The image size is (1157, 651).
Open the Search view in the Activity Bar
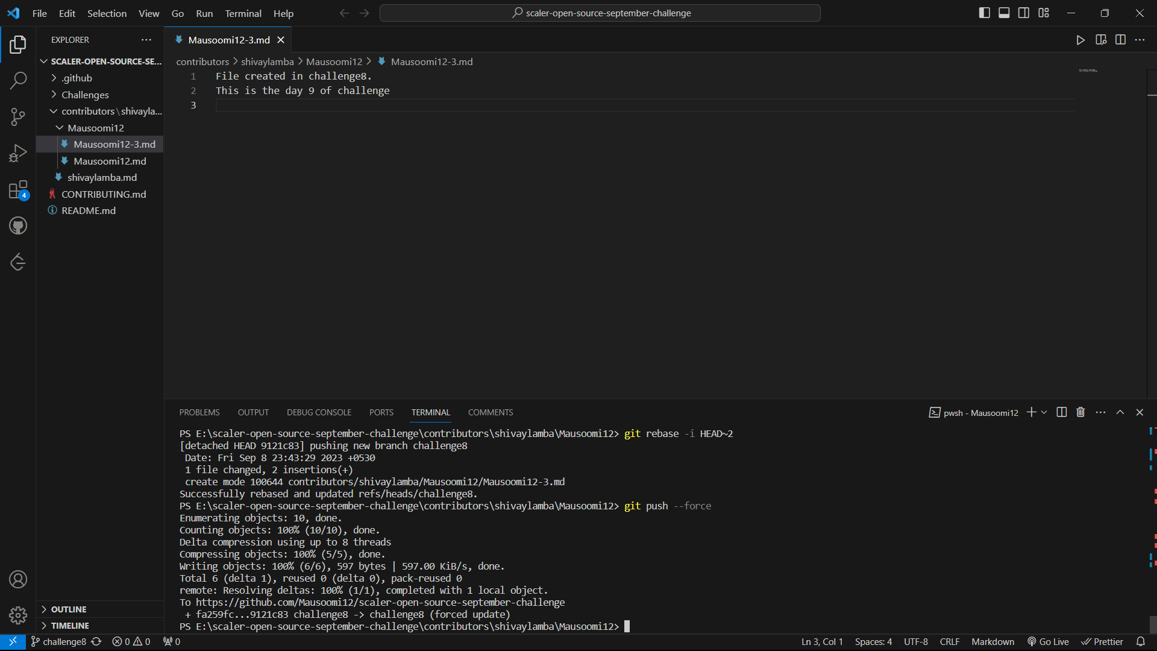[18, 80]
